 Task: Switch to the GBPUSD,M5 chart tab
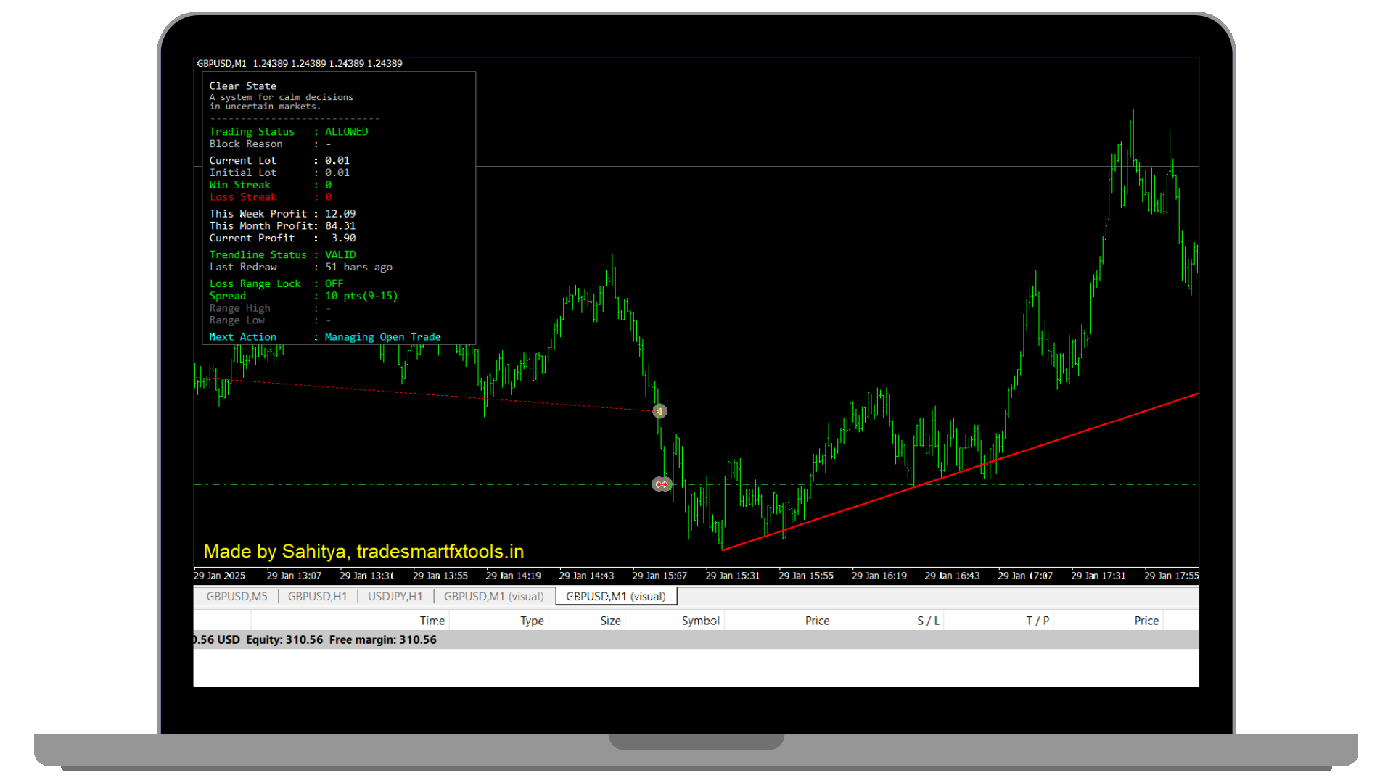[237, 596]
